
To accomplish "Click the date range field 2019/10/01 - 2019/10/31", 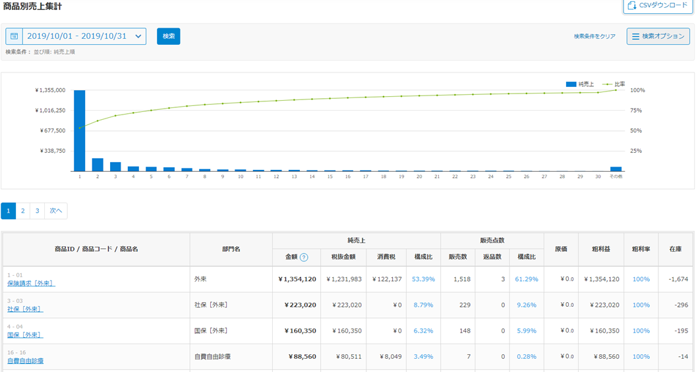I will (x=76, y=36).
